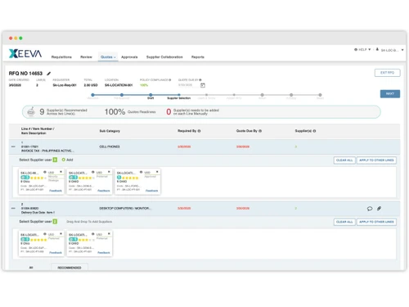Image resolution: width=409 pixels, height=307 pixels.
Task: Click the info icon beside Quote Due By header field
Action: 200,79
